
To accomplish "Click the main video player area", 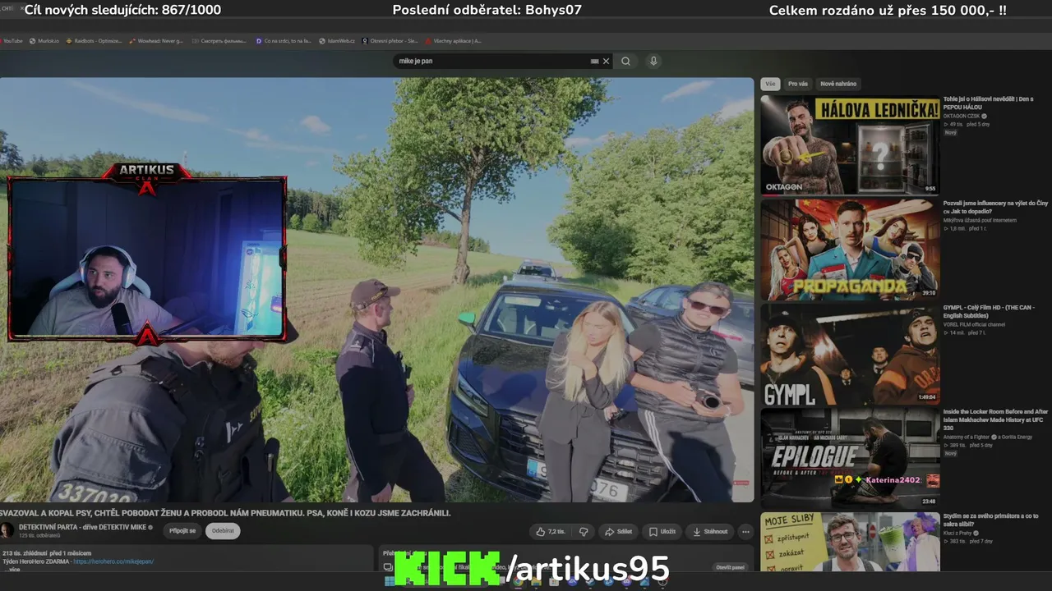I will pos(376,290).
